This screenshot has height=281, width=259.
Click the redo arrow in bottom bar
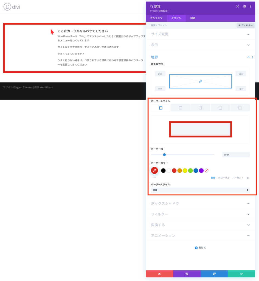[214, 274]
